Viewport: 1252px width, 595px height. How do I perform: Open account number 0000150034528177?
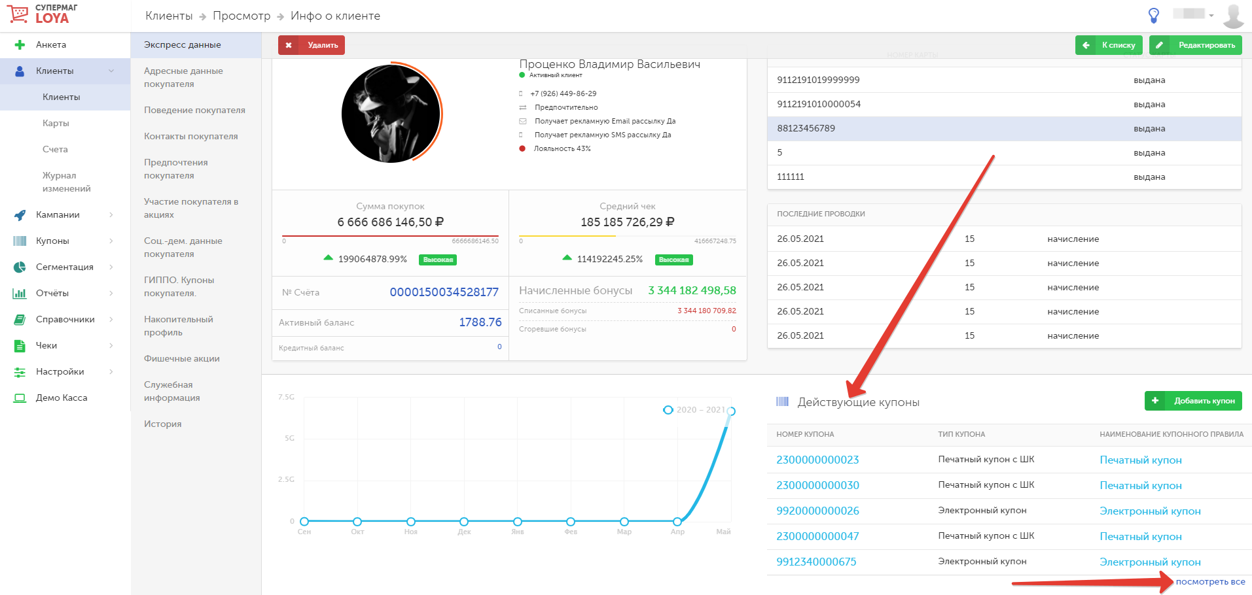pyautogui.click(x=444, y=292)
